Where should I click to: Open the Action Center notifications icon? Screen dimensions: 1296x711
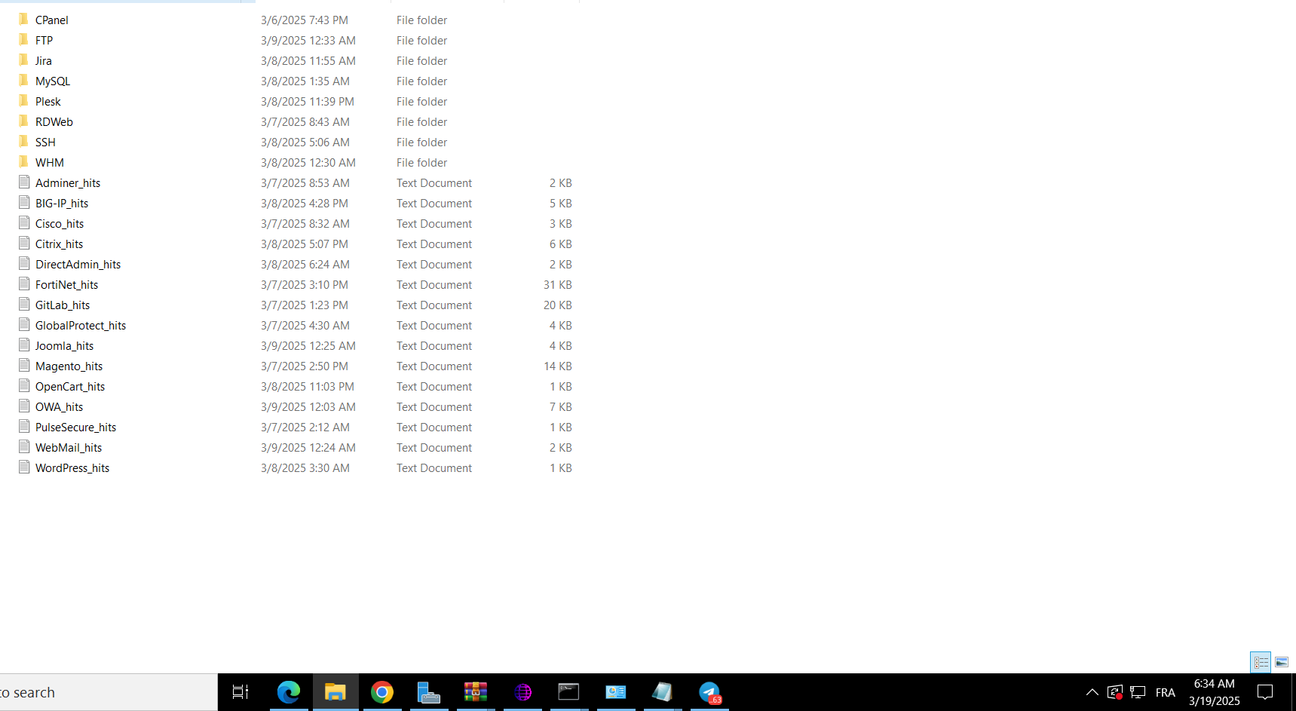point(1265,692)
